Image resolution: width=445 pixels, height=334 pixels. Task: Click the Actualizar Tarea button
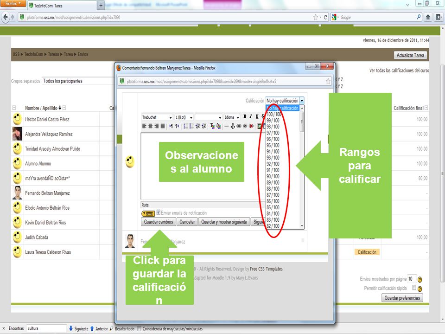click(410, 55)
